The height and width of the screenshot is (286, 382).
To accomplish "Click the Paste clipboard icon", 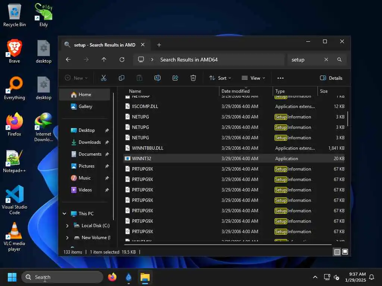I will (x=140, y=78).
